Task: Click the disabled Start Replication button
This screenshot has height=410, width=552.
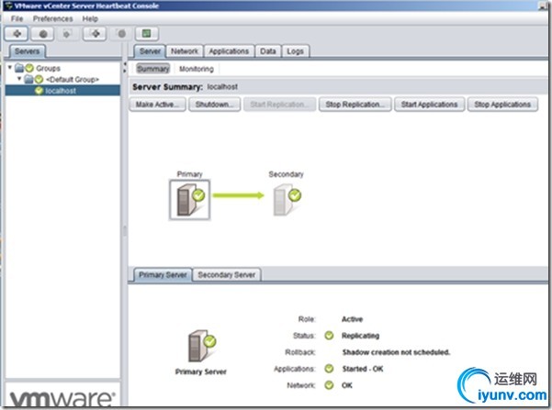Action: [x=279, y=105]
